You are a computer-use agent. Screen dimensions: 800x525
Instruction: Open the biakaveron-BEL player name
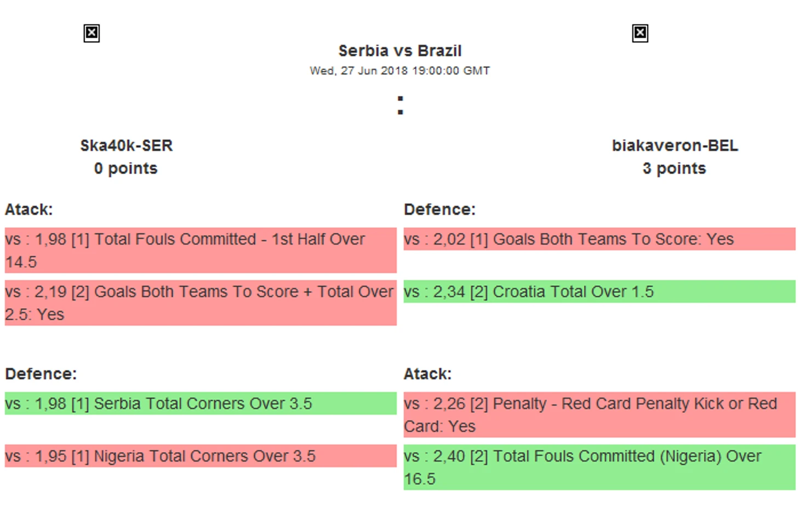click(675, 146)
